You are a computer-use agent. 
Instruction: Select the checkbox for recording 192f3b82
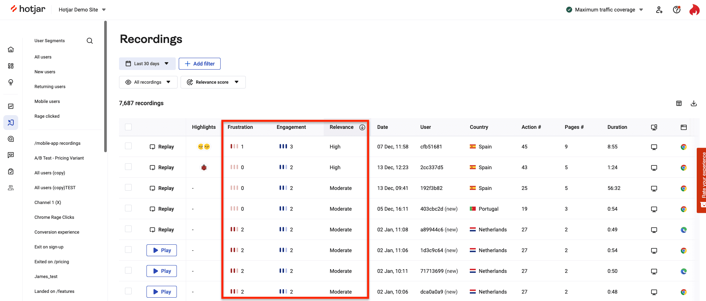click(128, 187)
